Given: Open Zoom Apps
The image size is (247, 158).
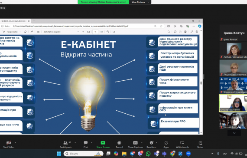Looking at the screenshot, I should (166, 145).
